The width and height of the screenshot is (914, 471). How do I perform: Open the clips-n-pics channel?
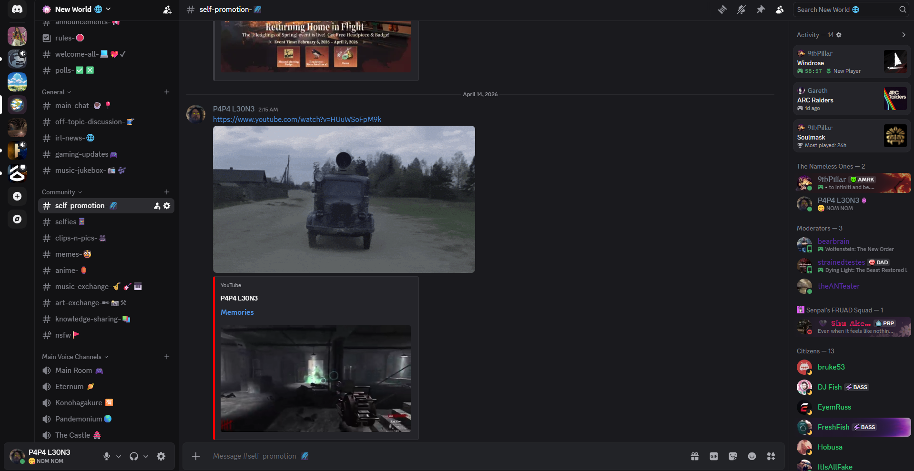[x=106, y=238]
